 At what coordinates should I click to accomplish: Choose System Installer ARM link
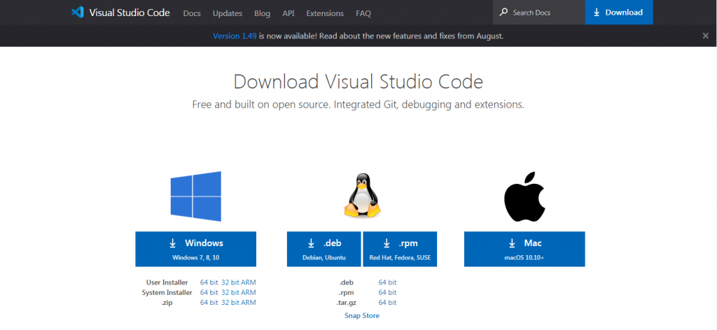click(x=249, y=292)
